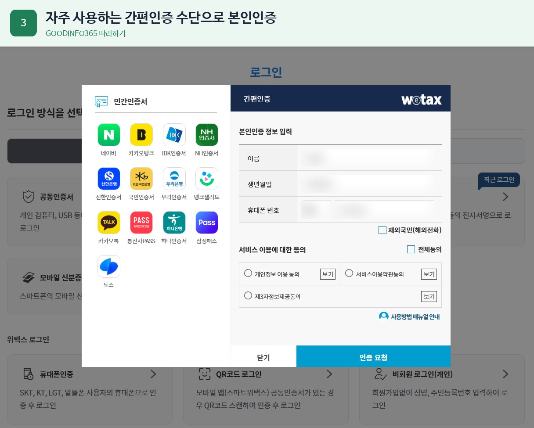Viewport: 534px width, 428px height.
Task: Select the 서비스이용약관동의 radio
Action: (x=349, y=273)
